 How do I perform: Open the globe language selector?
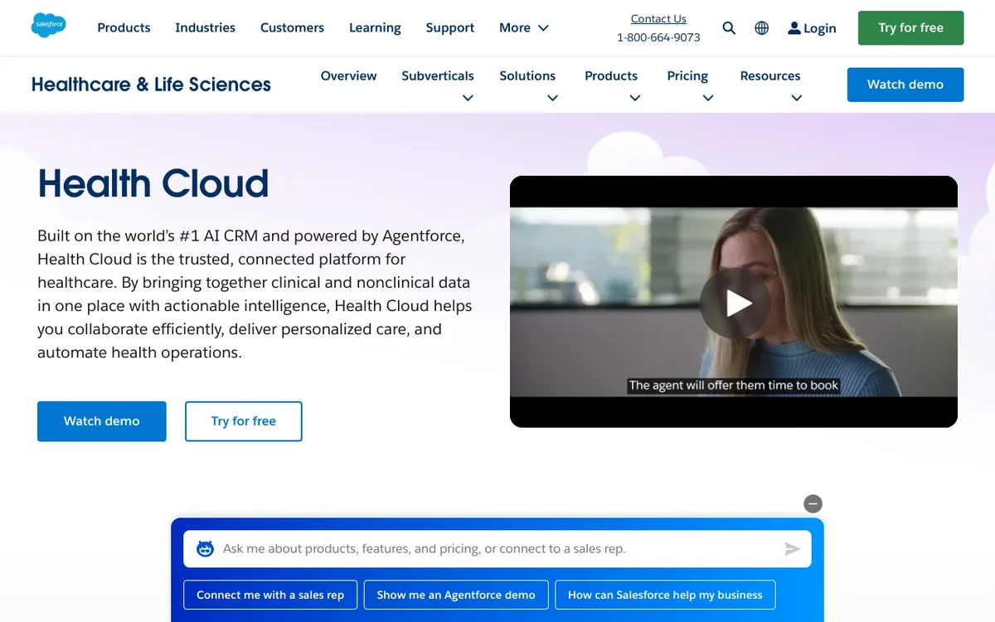762,28
